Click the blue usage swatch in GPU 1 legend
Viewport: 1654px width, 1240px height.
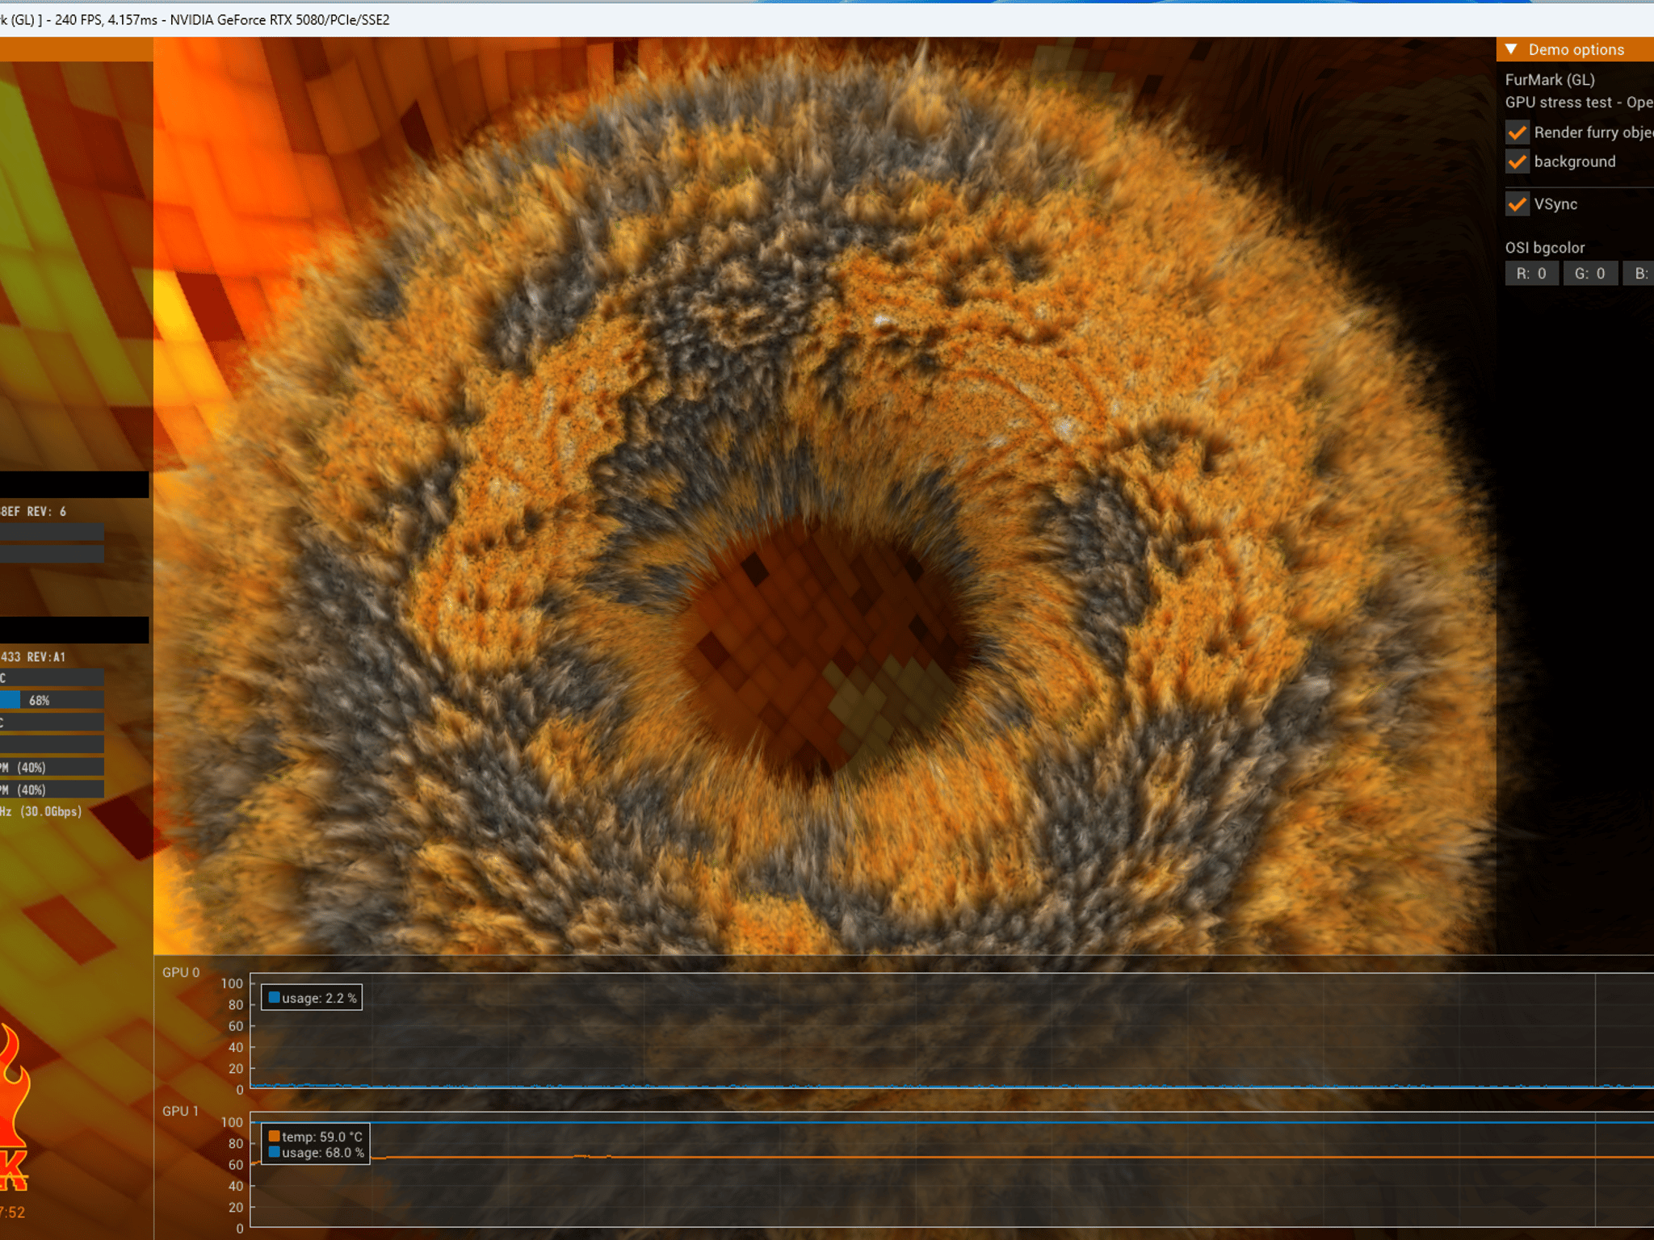274,1152
